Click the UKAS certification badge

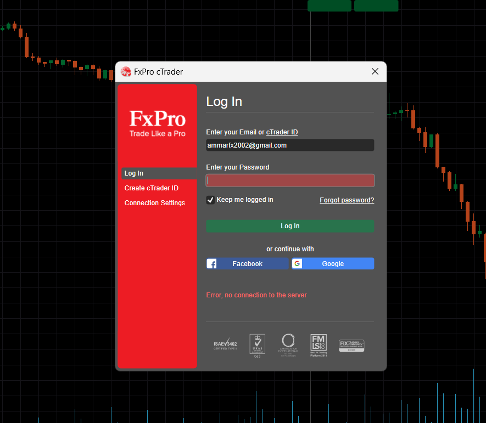point(257,346)
